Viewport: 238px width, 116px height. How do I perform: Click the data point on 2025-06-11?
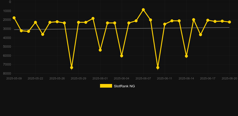tap(165, 24)
